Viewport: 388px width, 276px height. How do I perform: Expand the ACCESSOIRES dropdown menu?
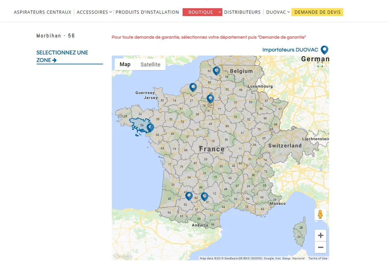(94, 12)
